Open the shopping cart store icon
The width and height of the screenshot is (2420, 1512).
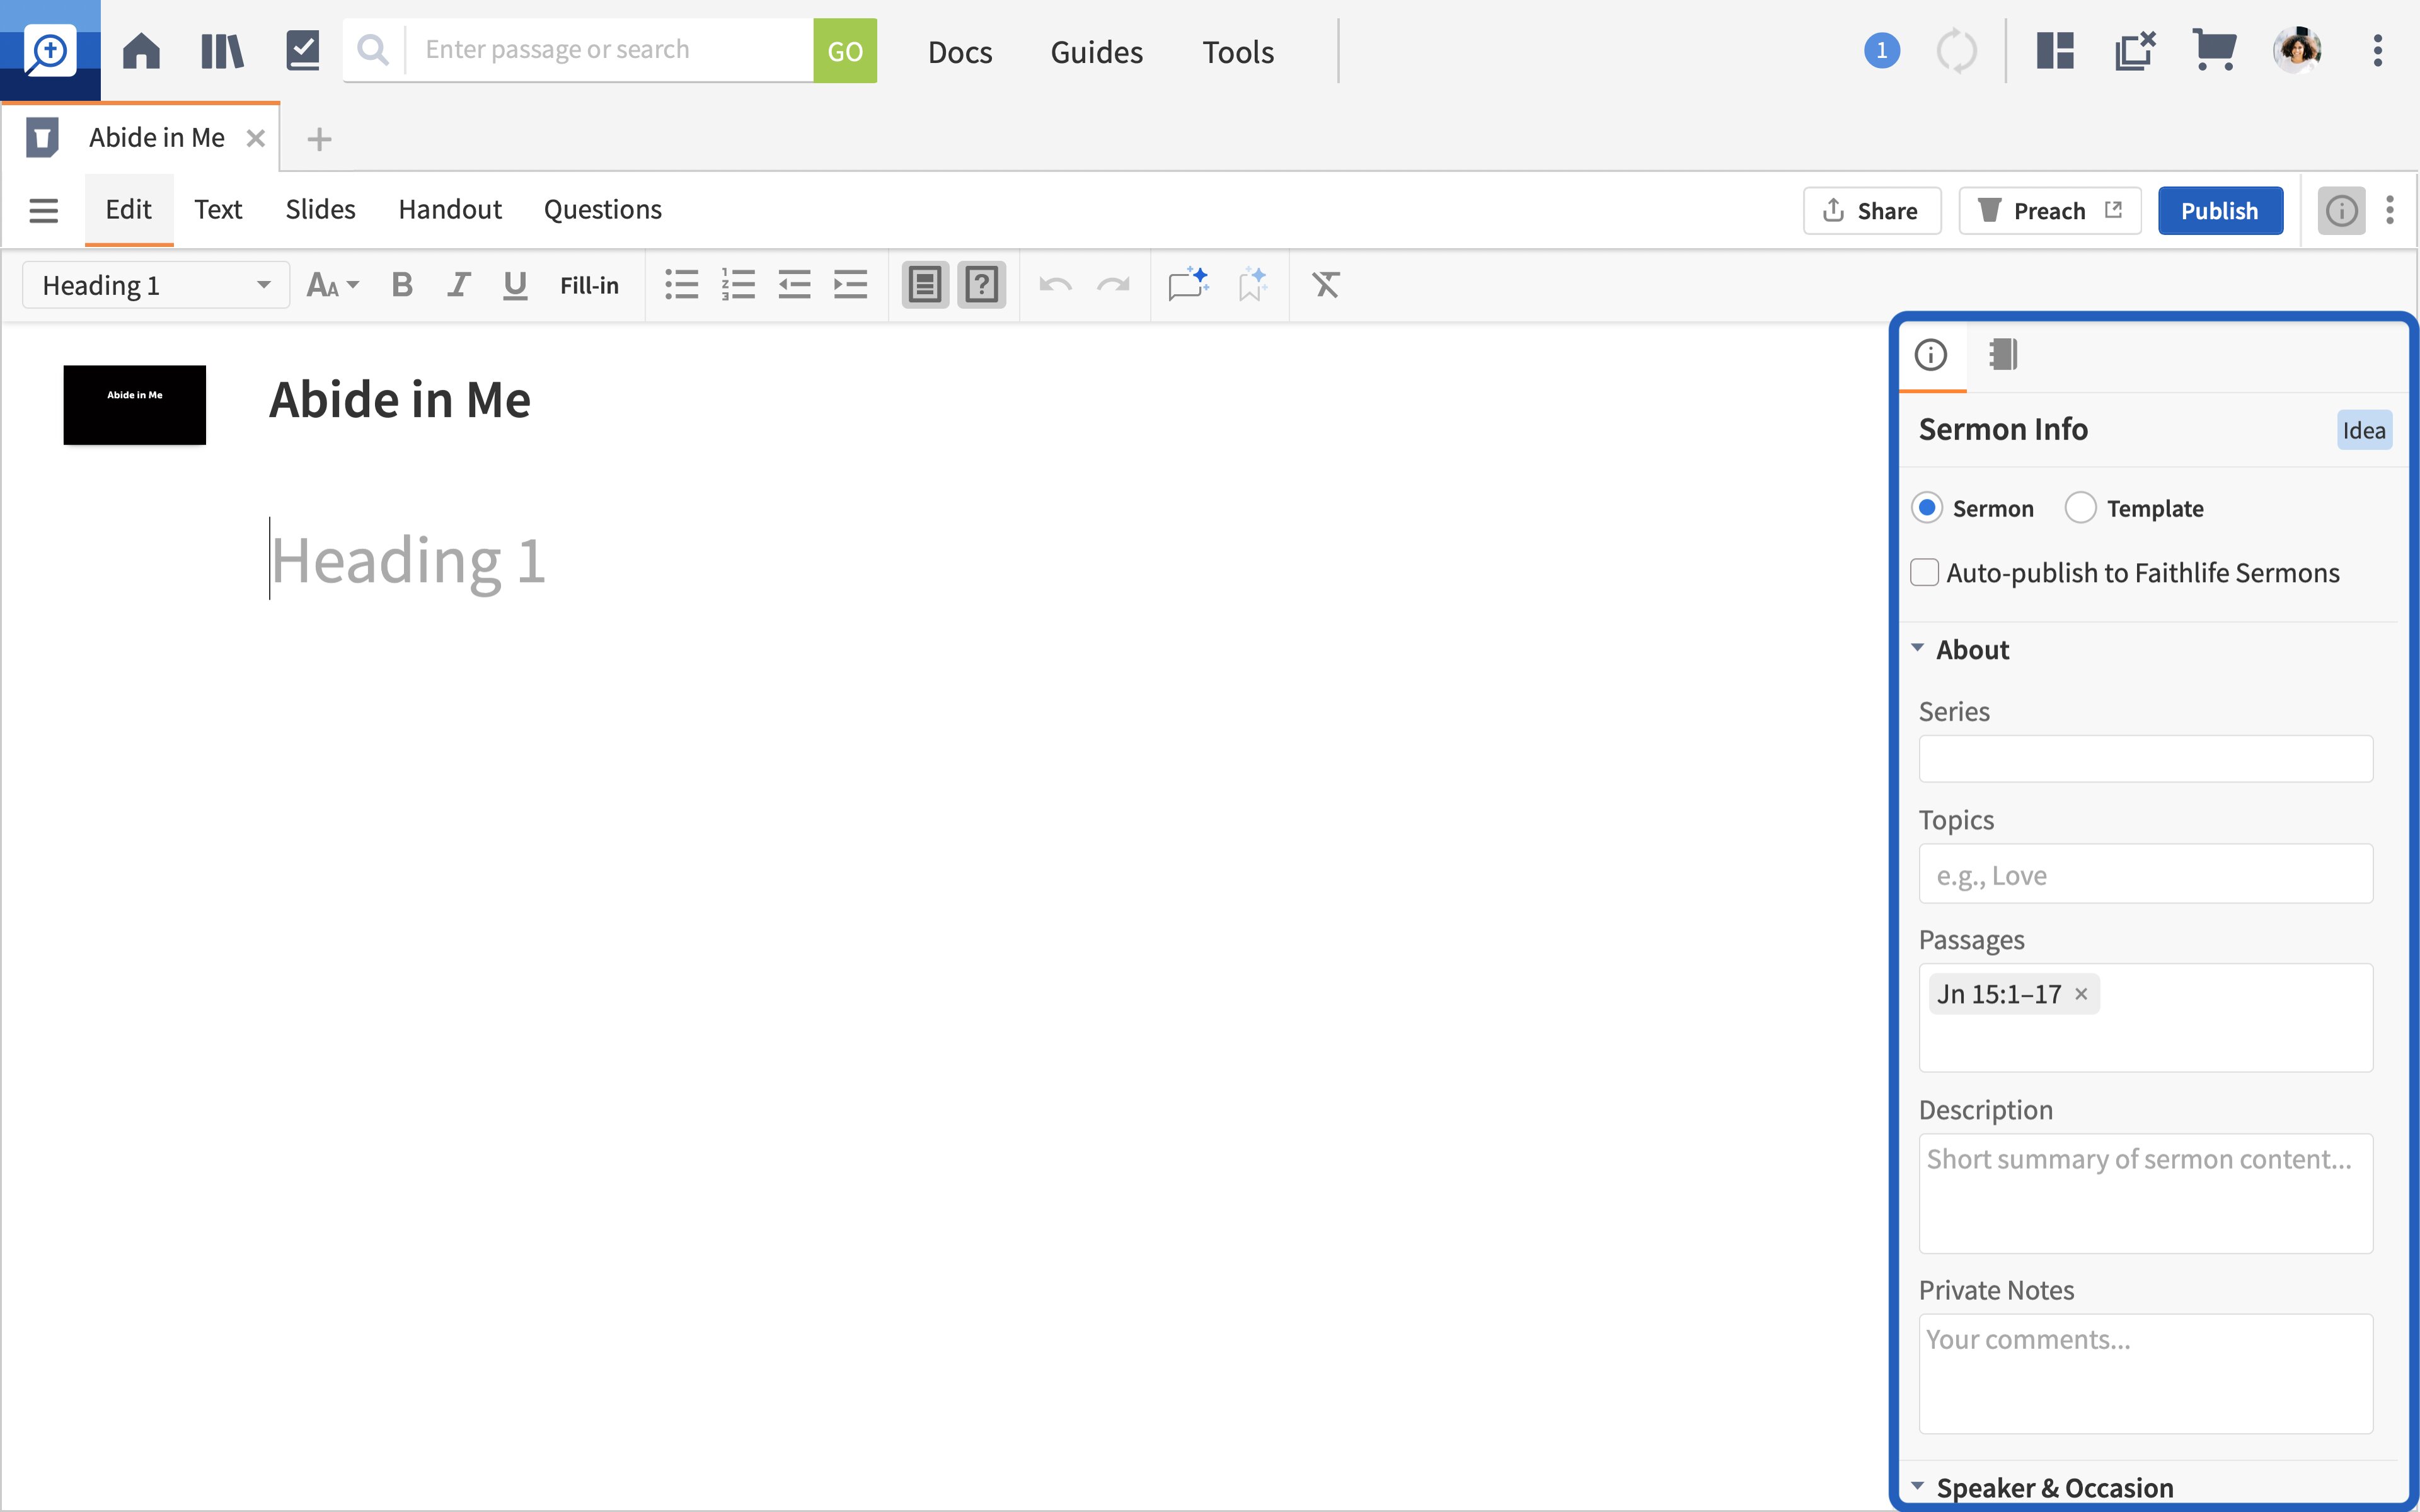click(2213, 50)
